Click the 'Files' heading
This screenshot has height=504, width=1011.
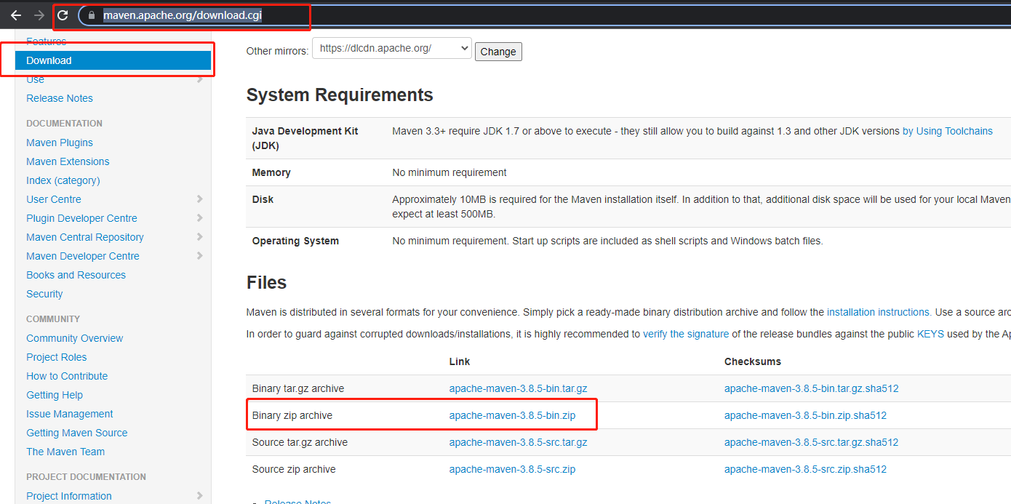267,282
